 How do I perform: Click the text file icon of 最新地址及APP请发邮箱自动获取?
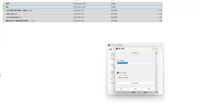pos(4,21)
